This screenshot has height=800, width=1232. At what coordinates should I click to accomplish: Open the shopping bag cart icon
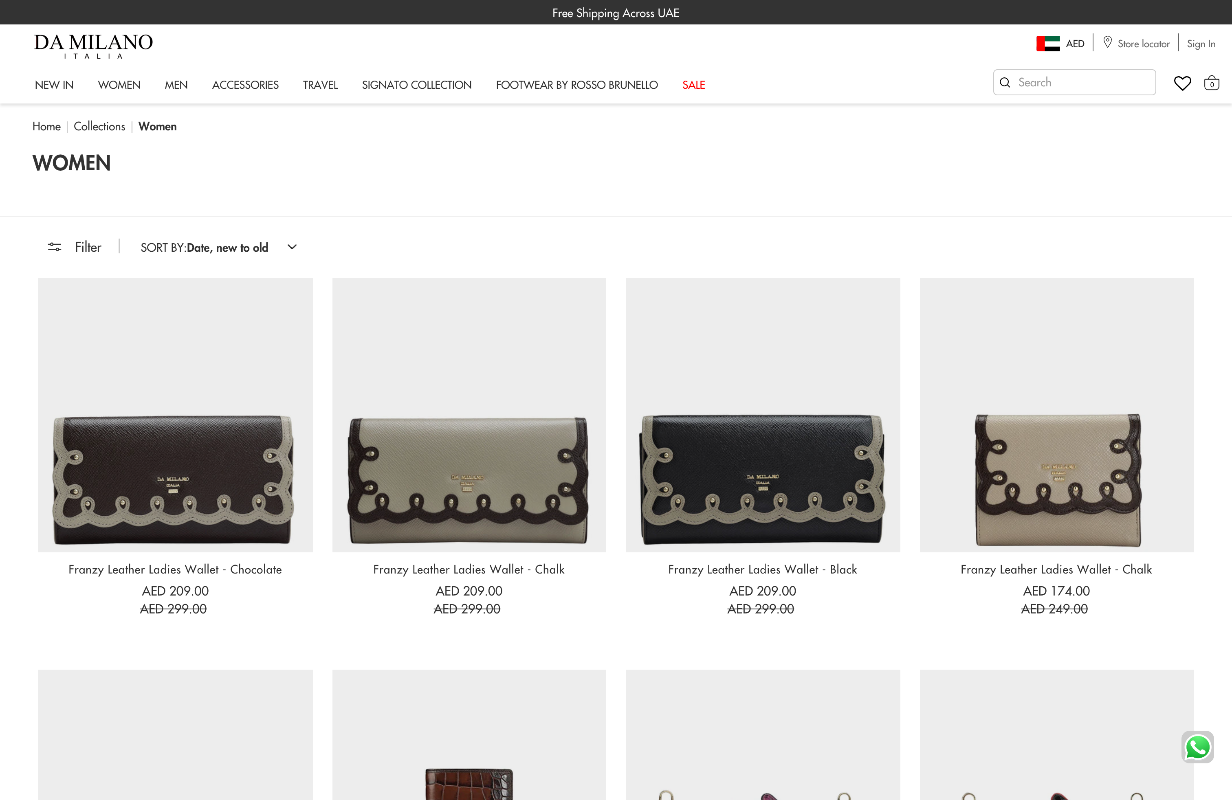[1211, 83]
